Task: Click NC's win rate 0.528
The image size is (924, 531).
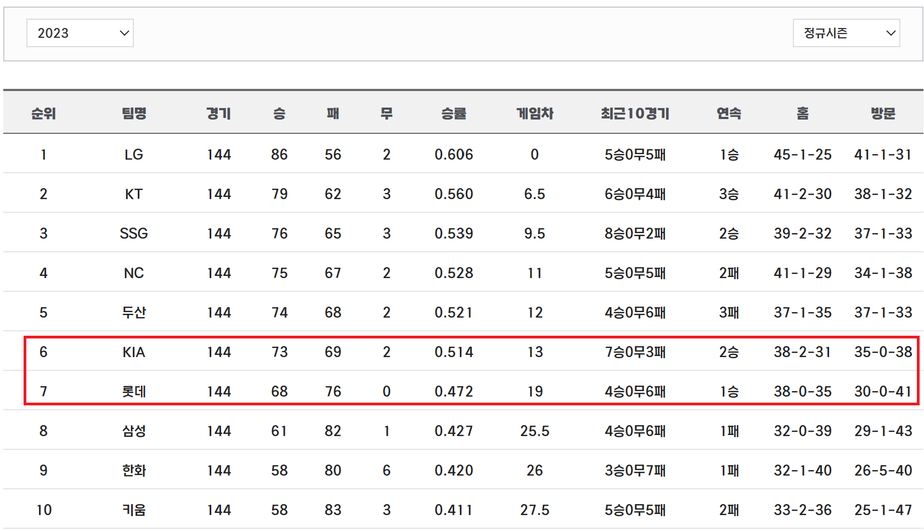Action: click(454, 273)
